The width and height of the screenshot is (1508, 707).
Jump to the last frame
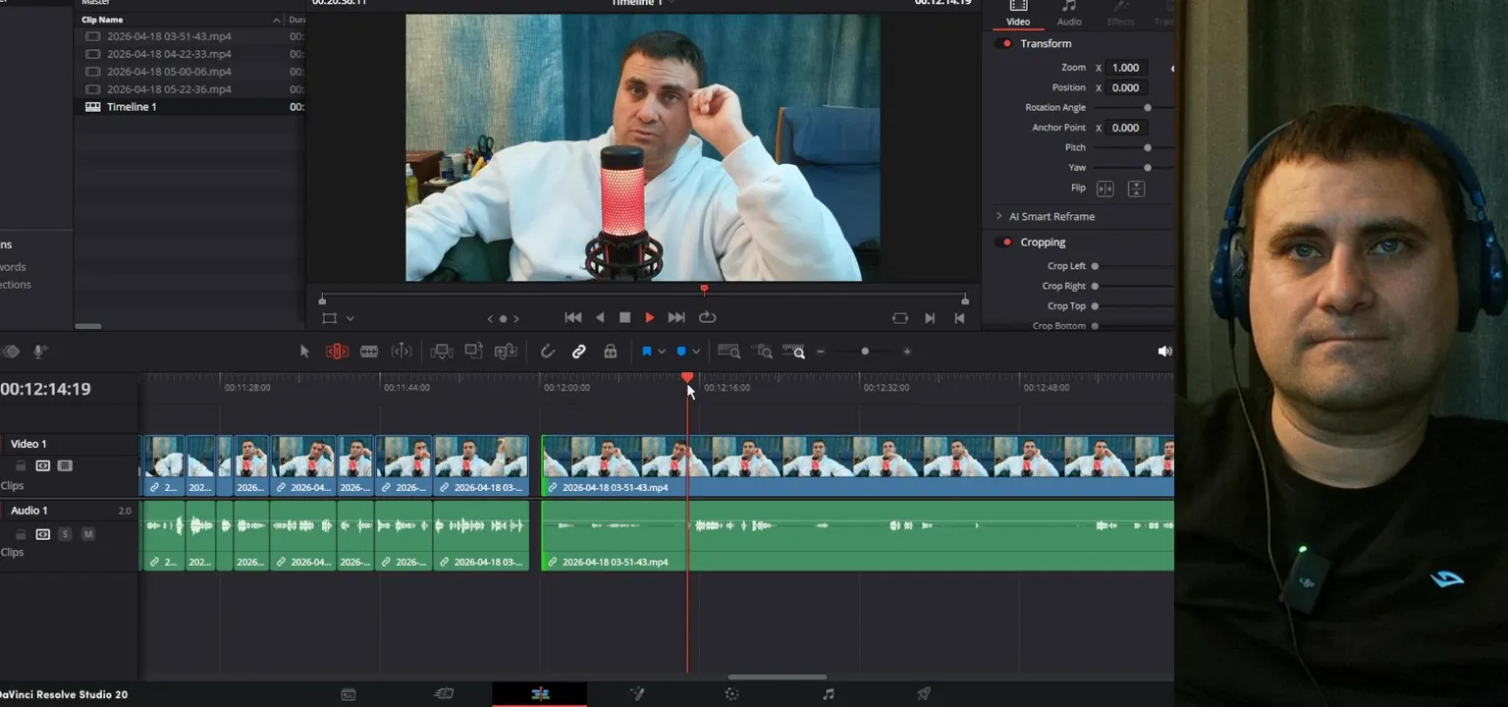[x=676, y=318]
